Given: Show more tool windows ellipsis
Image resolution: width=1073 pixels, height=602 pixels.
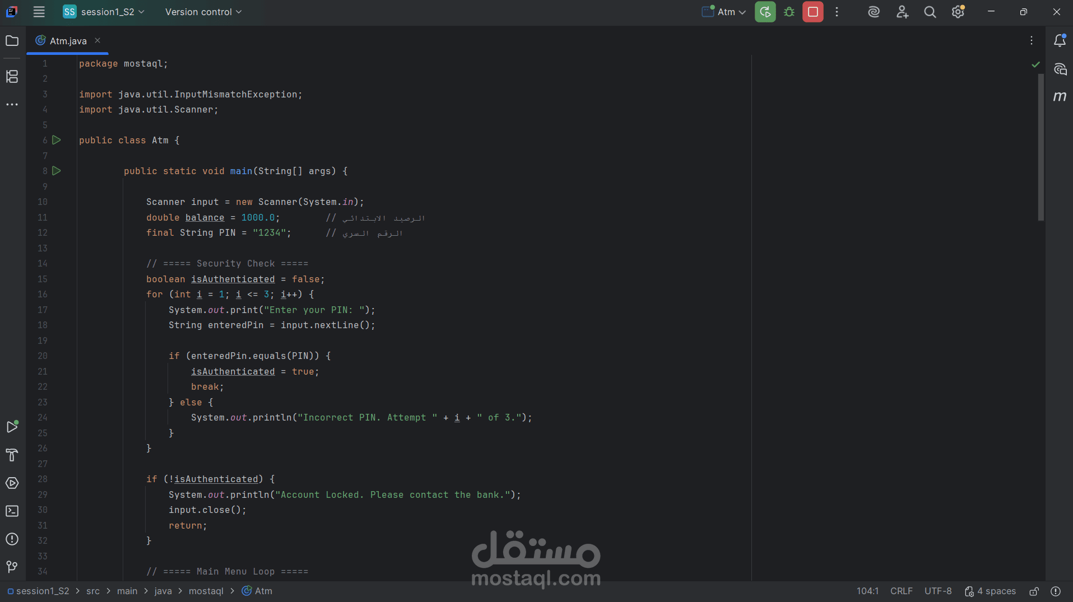Looking at the screenshot, I should pos(12,105).
